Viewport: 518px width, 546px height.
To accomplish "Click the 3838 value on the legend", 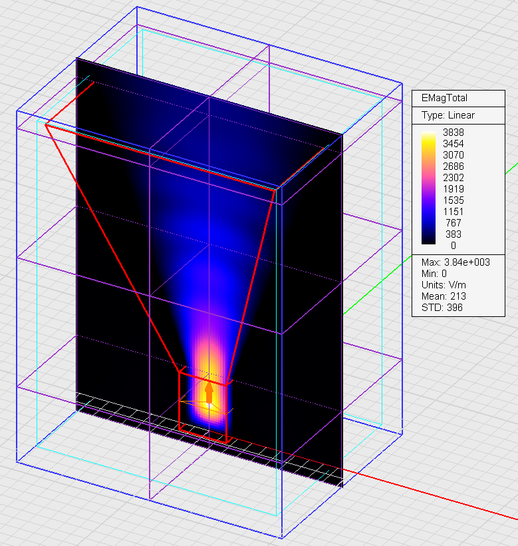I will 453,132.
